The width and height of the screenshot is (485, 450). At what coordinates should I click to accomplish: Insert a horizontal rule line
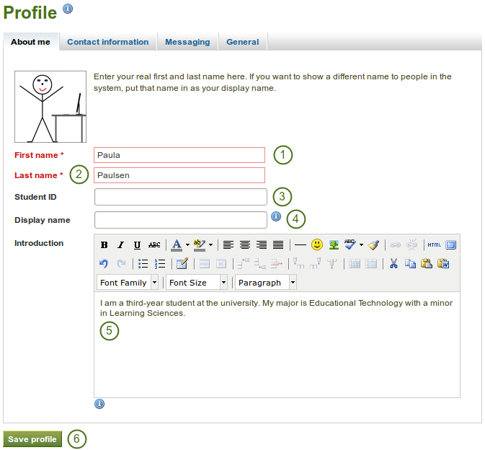click(x=300, y=245)
